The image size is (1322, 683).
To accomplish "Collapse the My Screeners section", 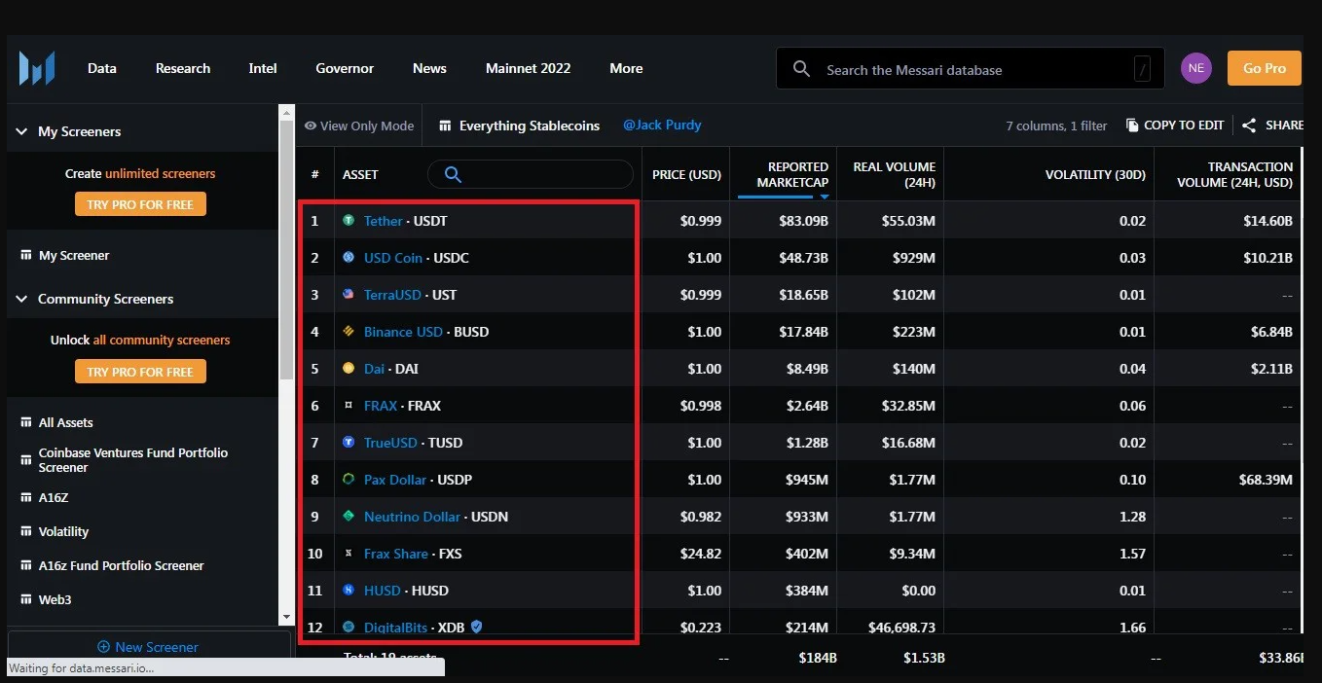I will (21, 131).
